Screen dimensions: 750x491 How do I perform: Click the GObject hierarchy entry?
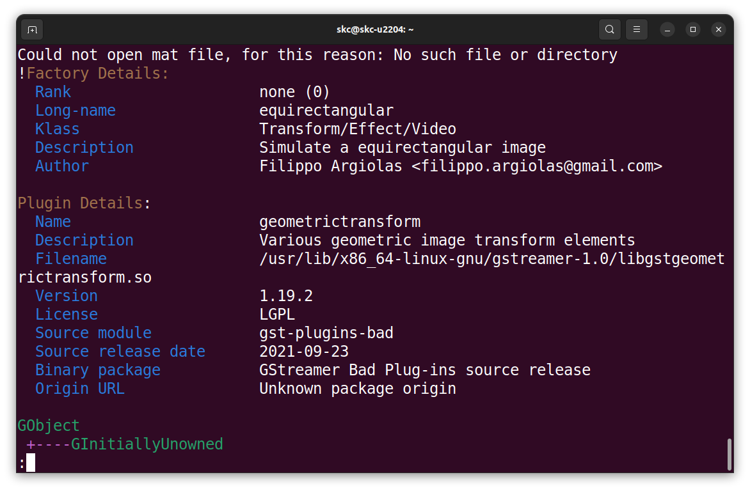49,426
